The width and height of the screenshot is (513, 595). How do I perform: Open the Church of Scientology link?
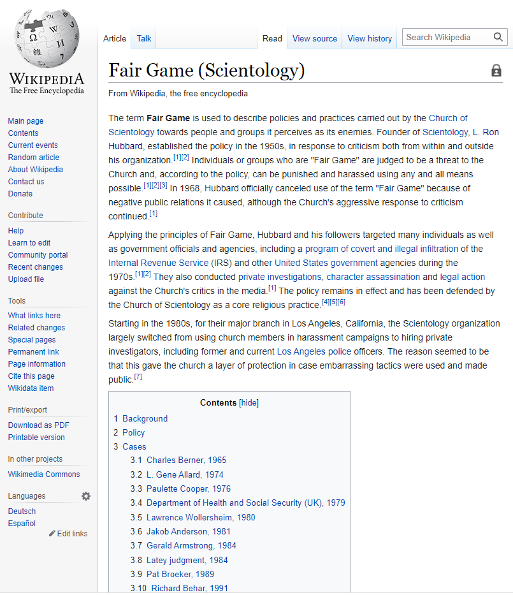448,118
